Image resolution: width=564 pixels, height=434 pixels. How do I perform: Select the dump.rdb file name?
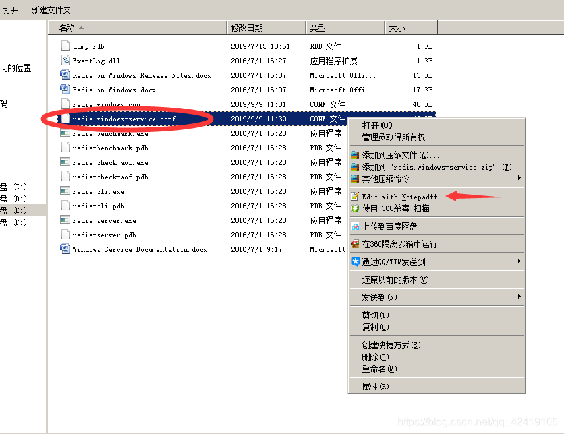click(88, 46)
